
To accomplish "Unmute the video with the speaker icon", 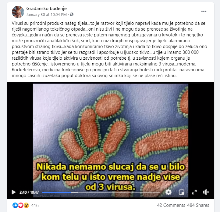I will tap(206, 192).
